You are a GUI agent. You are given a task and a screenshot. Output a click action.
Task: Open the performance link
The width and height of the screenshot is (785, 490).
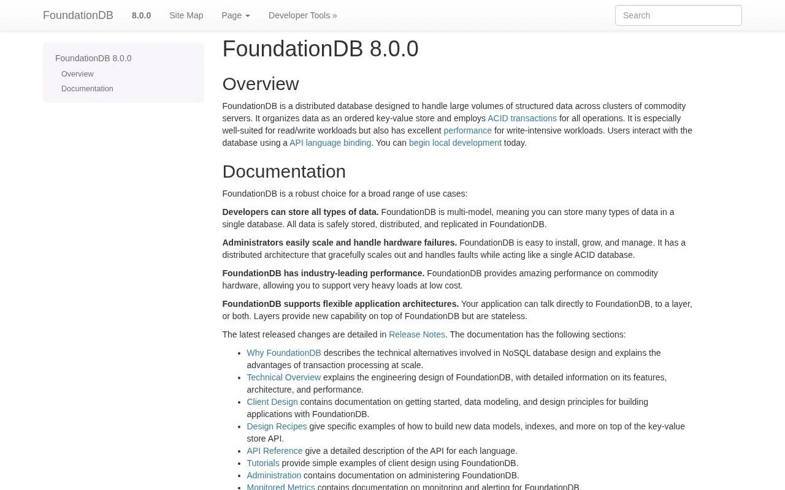pyautogui.click(x=468, y=130)
